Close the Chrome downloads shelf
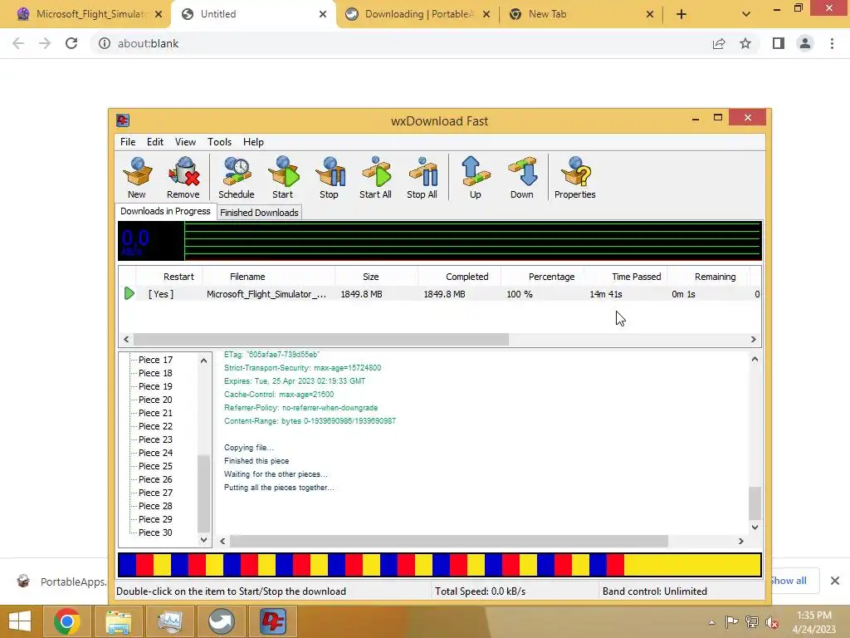 tap(835, 581)
